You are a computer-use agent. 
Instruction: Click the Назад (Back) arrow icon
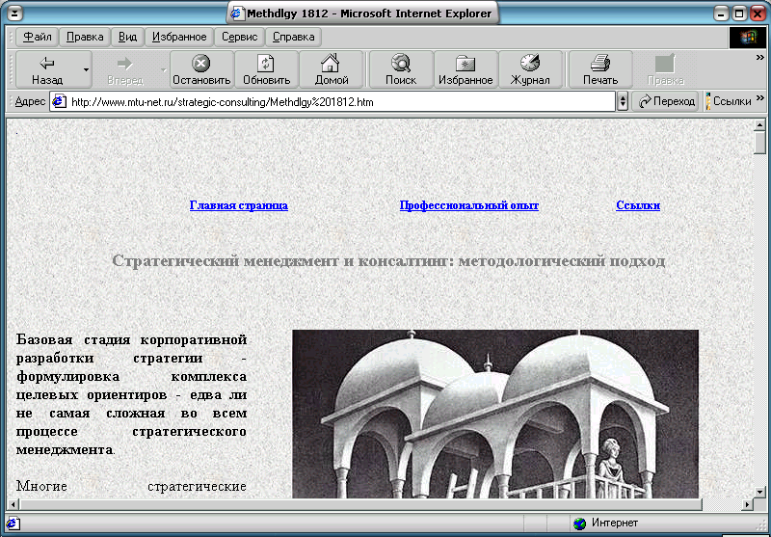(46, 64)
